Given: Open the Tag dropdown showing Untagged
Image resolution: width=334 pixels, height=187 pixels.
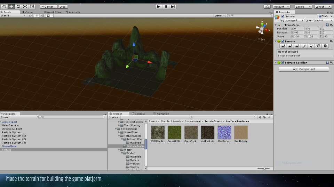Looking at the screenshot, I should pos(294,20).
